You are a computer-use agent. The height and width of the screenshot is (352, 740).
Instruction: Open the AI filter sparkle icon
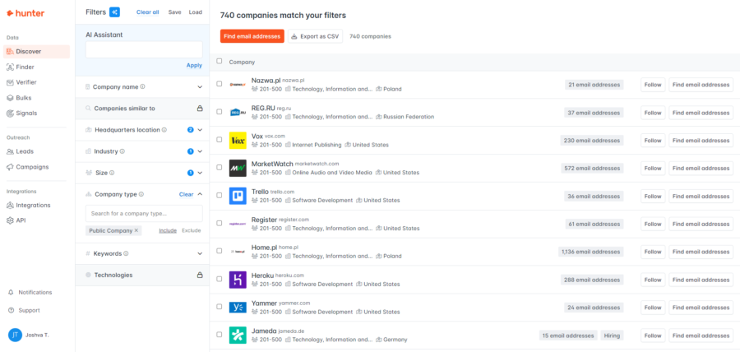click(x=114, y=12)
